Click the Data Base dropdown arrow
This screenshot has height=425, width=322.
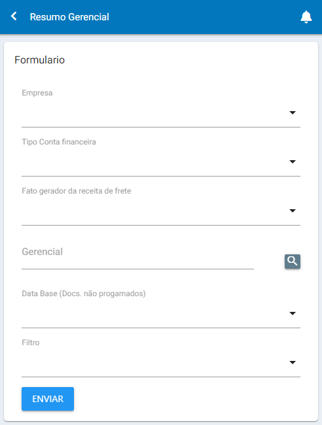(293, 313)
